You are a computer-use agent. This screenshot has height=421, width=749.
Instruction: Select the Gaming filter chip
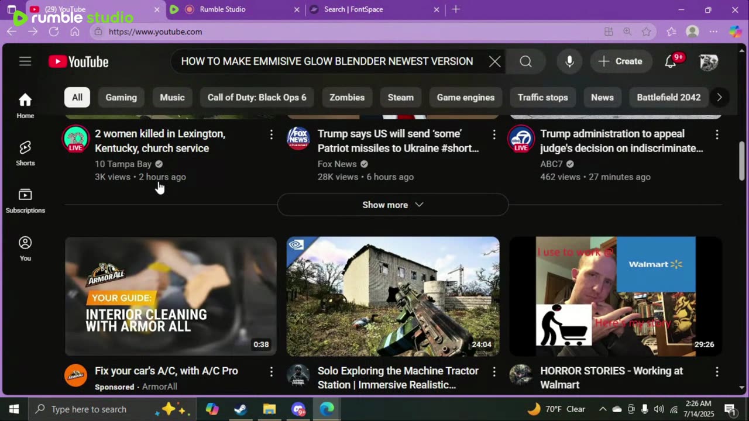[x=121, y=98]
